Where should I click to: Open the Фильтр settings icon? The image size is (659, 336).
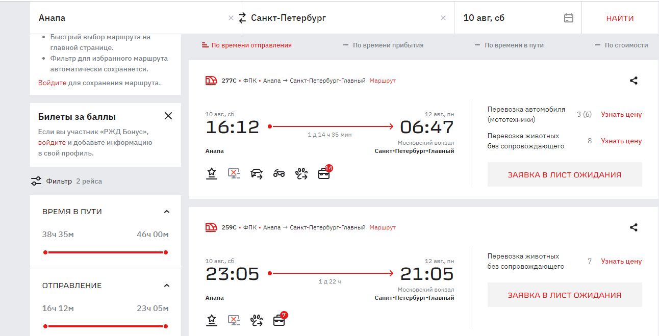point(36,181)
